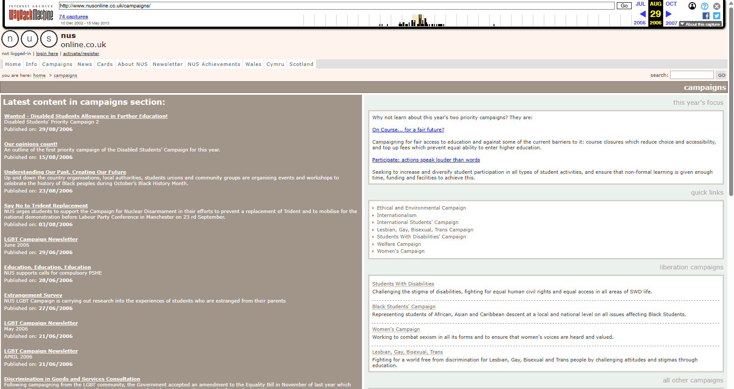The height and width of the screenshot is (389, 734).
Task: Open the Wayback user account icon
Action: [692, 6]
